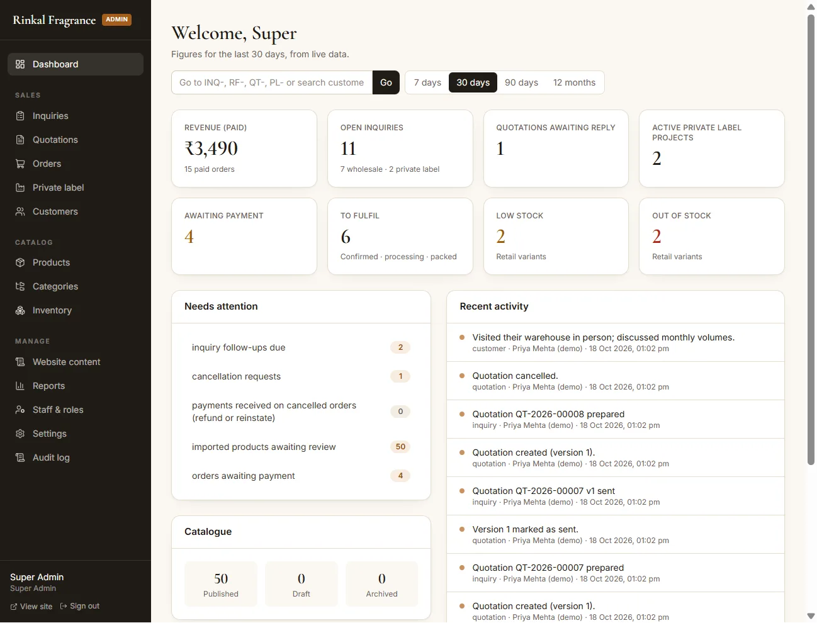
Task: Click the Staff & roles user icon
Action: (20, 410)
